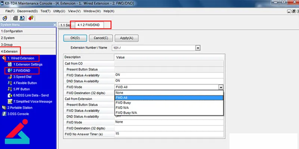Click the FWD No Answer Timer (s) label
Viewport: 299px width, 149px height.
pos(84,134)
